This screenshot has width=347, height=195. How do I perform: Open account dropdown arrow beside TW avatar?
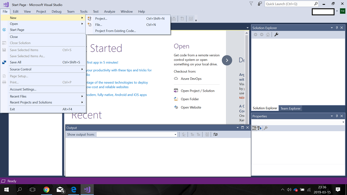click(337, 11)
